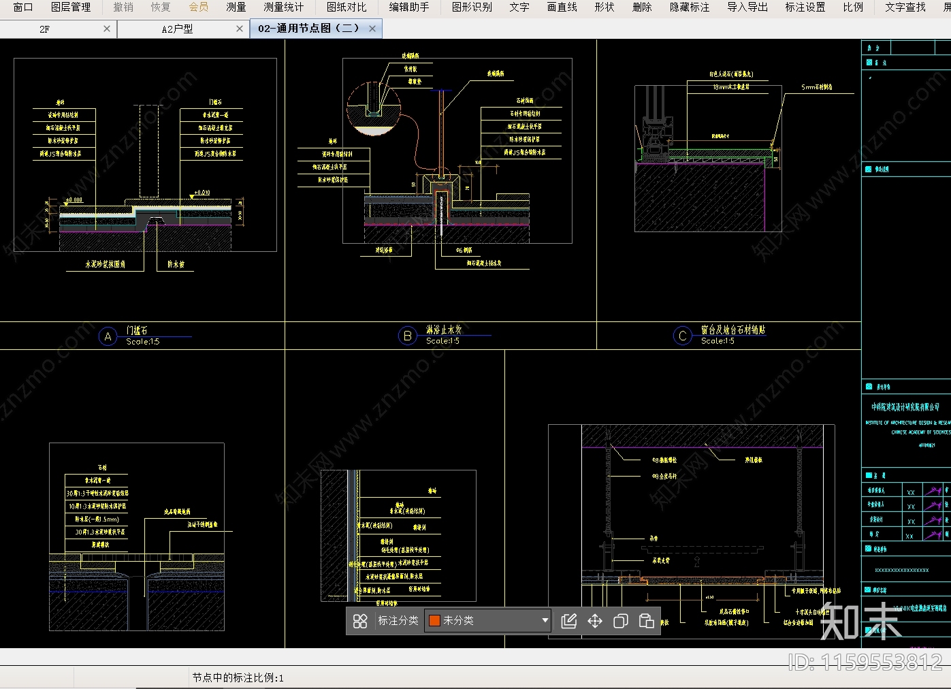Close the 02-通用节点图（二） tab
Image resolution: width=951 pixels, height=689 pixels.
(372, 29)
